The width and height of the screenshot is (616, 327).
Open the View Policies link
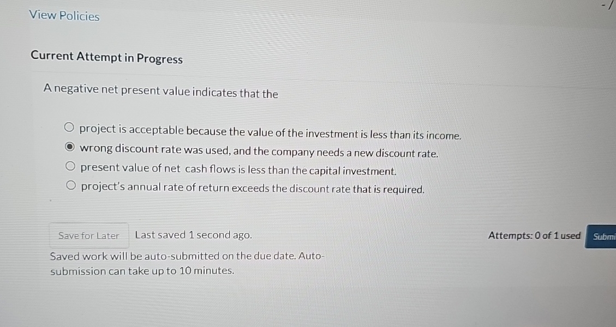[64, 16]
